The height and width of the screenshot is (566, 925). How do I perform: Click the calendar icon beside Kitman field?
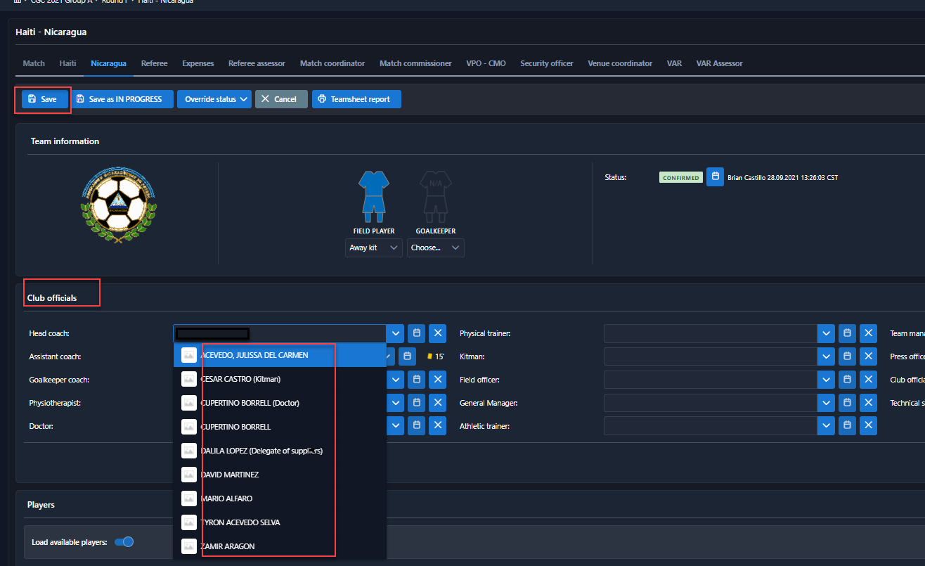coord(847,356)
